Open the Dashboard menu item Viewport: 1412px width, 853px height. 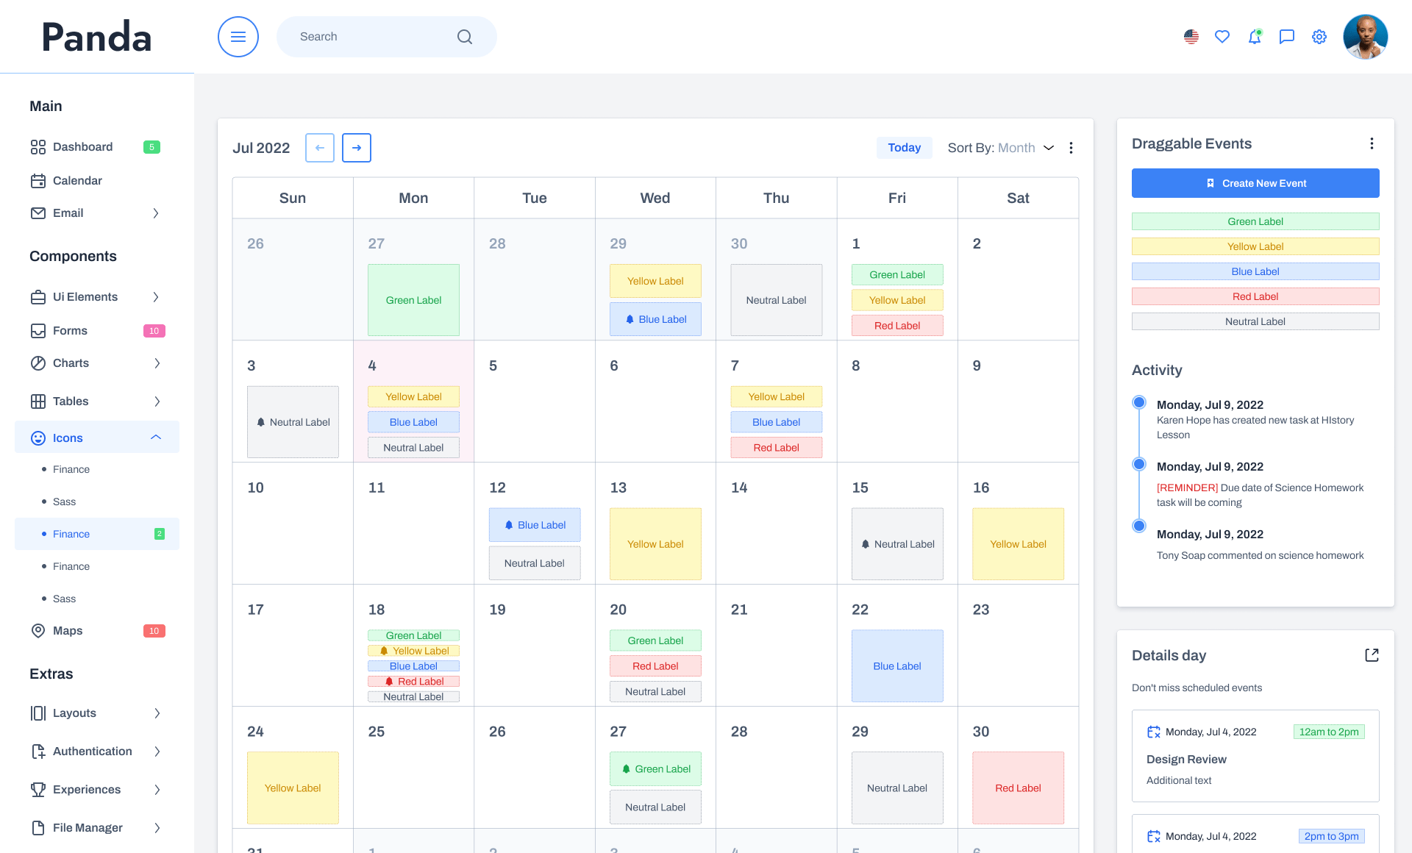point(82,147)
